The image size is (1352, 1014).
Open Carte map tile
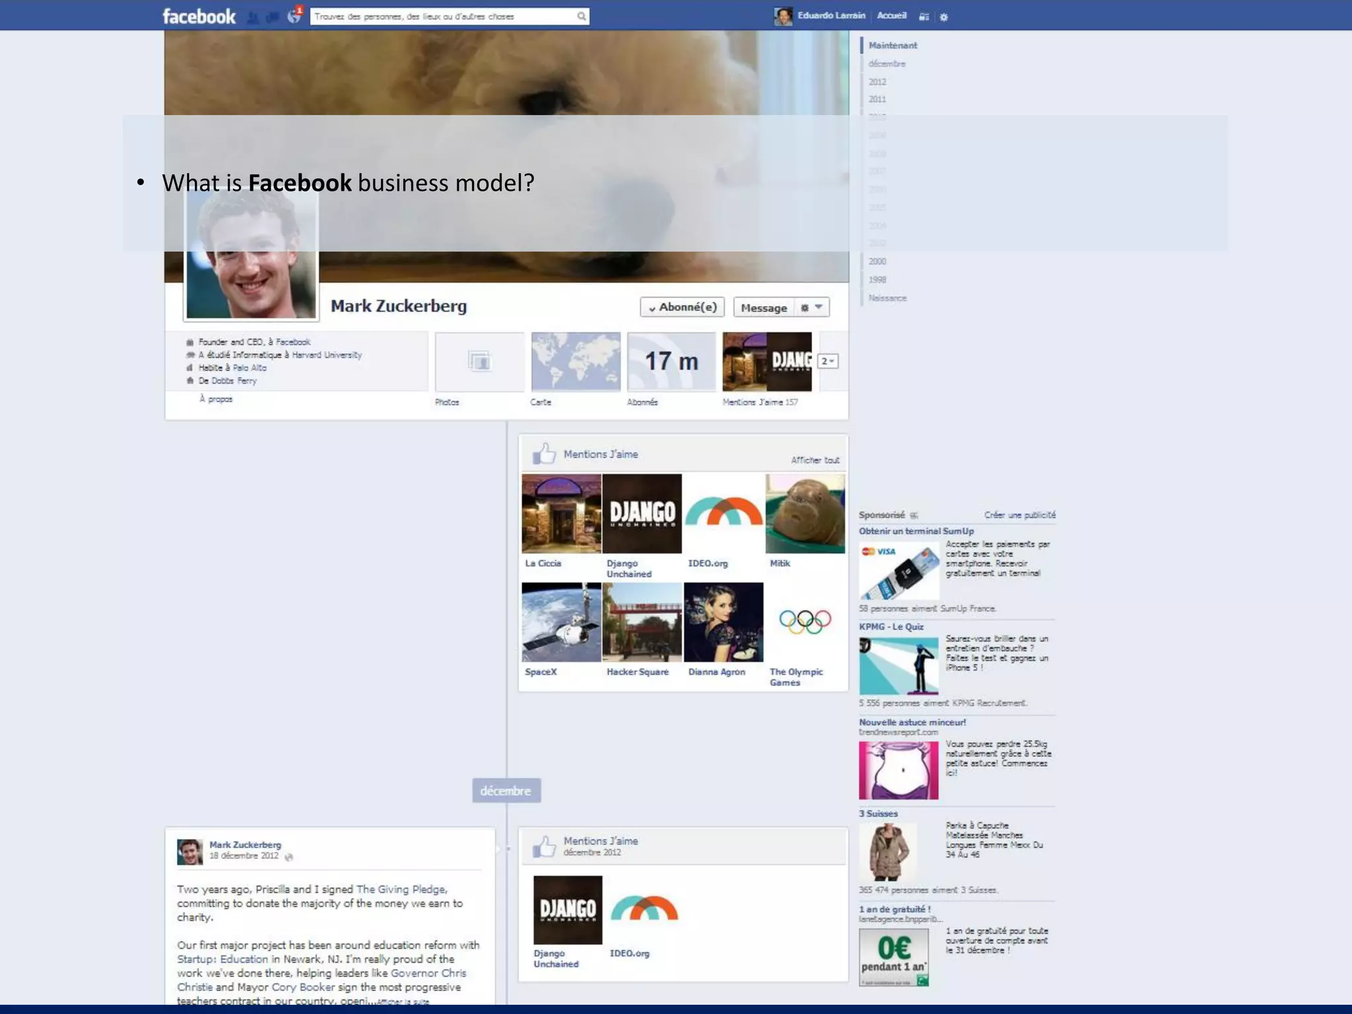(576, 362)
